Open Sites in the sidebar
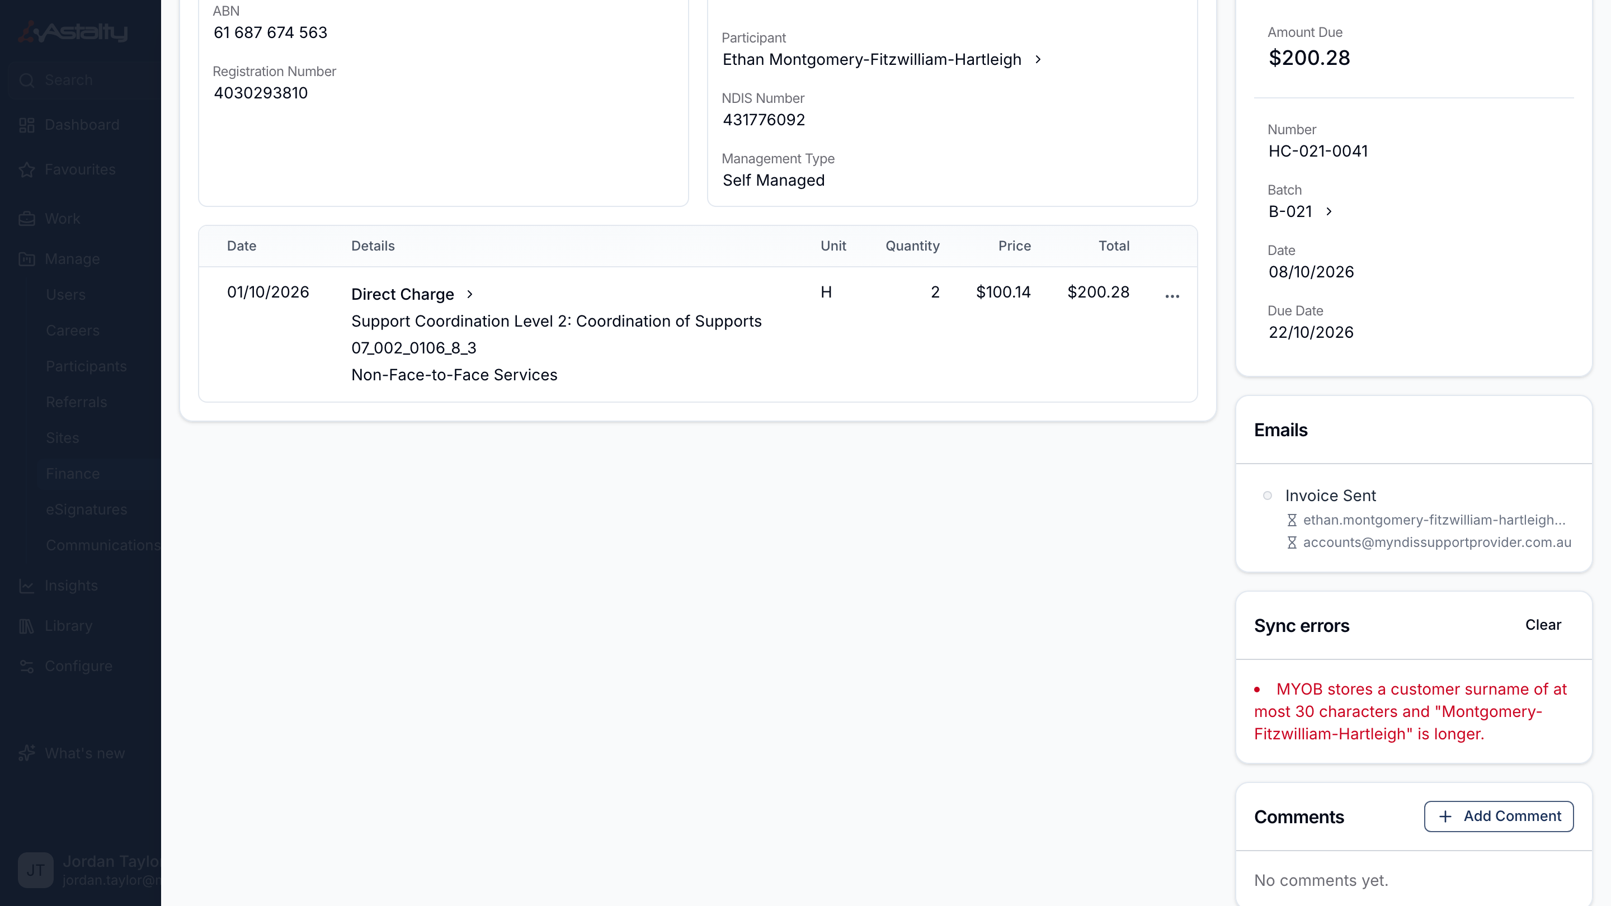Viewport: 1611px width, 906px height. tap(63, 438)
